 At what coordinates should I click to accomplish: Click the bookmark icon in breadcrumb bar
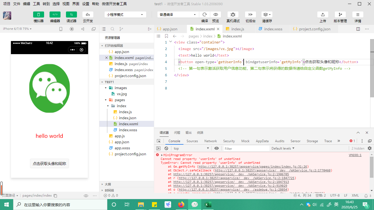pyautogui.click(x=166, y=36)
